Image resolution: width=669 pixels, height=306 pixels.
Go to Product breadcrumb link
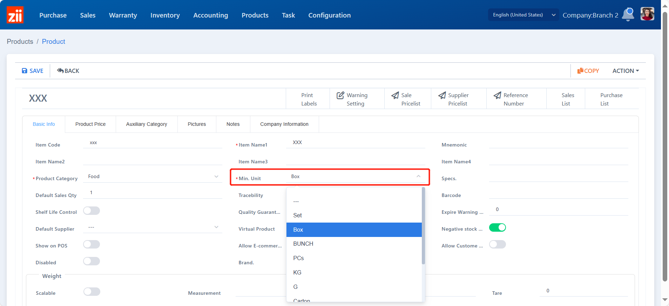tap(53, 41)
